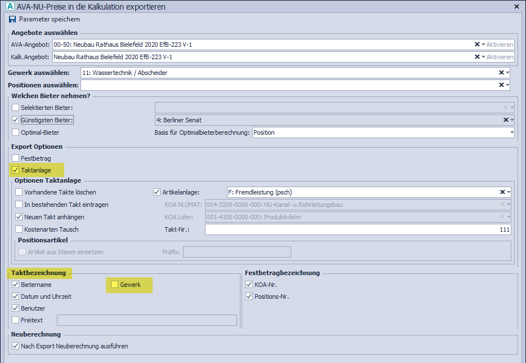526x363 pixels.
Task: Expand the Gewerk auswählen dropdown arrow
Action: [x=508, y=73]
